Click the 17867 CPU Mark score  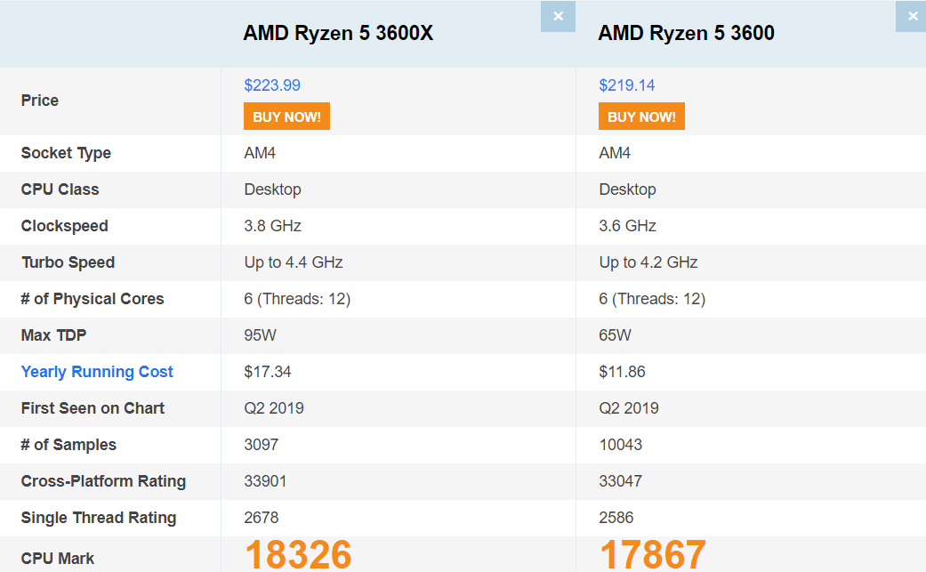(653, 555)
